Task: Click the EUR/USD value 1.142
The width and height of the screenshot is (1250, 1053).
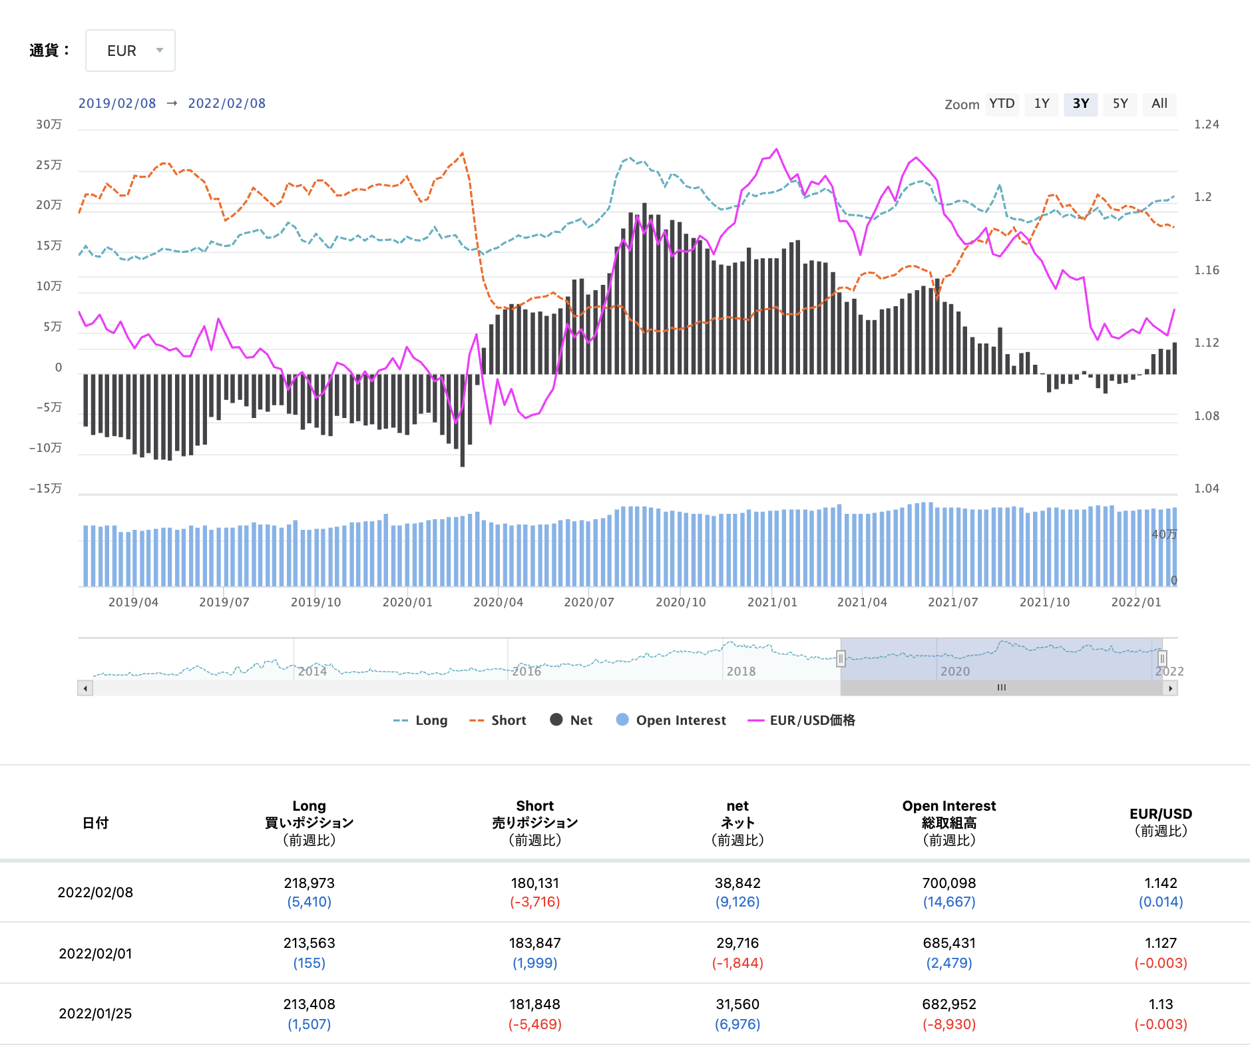Action: click(x=1161, y=883)
